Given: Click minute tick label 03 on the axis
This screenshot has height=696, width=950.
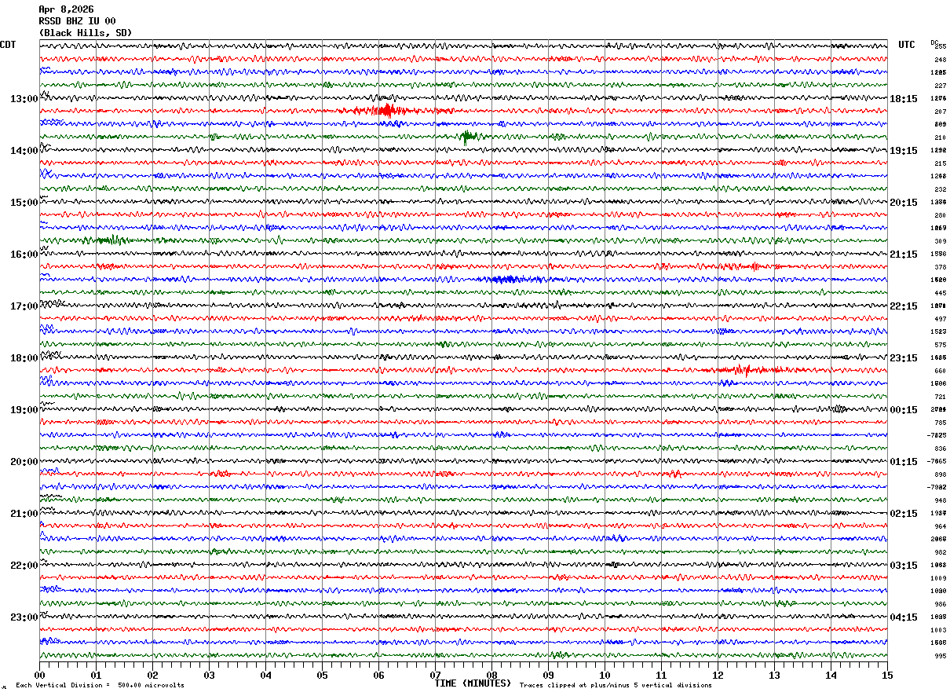Looking at the screenshot, I should [x=209, y=675].
